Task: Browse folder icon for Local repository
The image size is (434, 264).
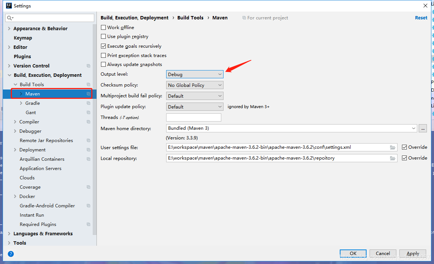Action: [393, 158]
